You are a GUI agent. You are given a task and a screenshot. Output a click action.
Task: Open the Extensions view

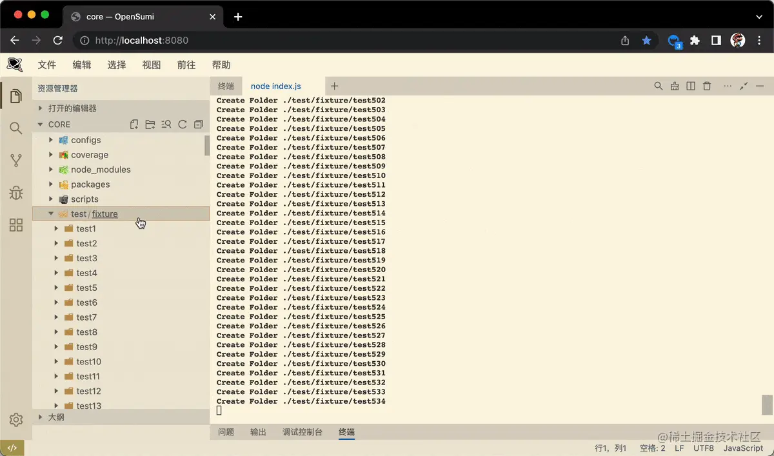click(15, 224)
